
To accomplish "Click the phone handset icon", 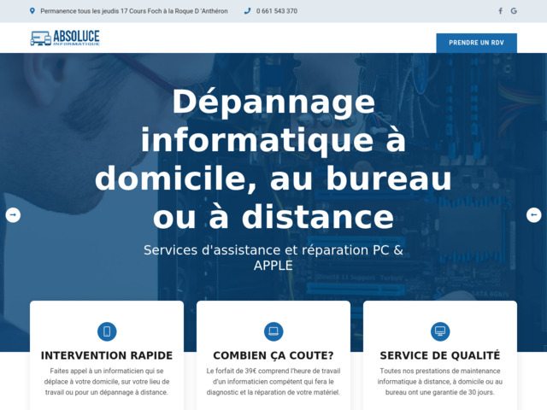I will point(247,11).
